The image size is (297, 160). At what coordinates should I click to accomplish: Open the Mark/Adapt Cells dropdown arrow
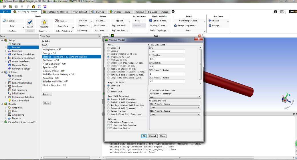[205, 22]
